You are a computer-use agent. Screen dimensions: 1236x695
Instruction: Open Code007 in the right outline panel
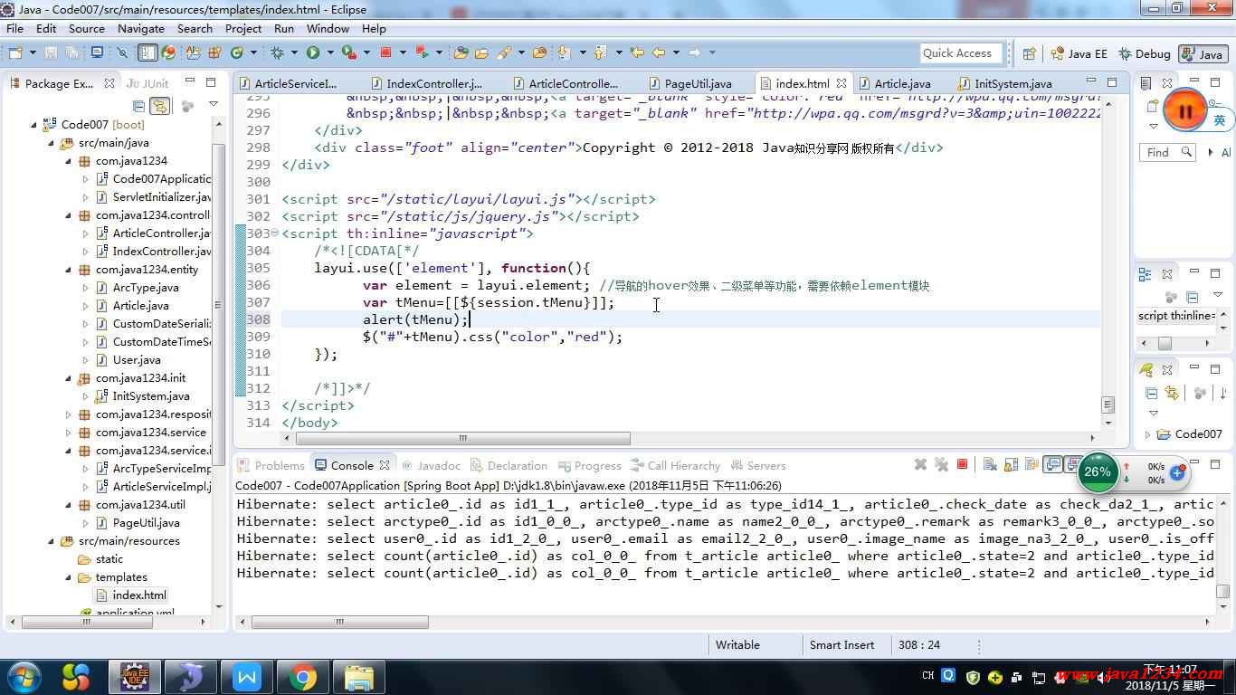(1189, 434)
